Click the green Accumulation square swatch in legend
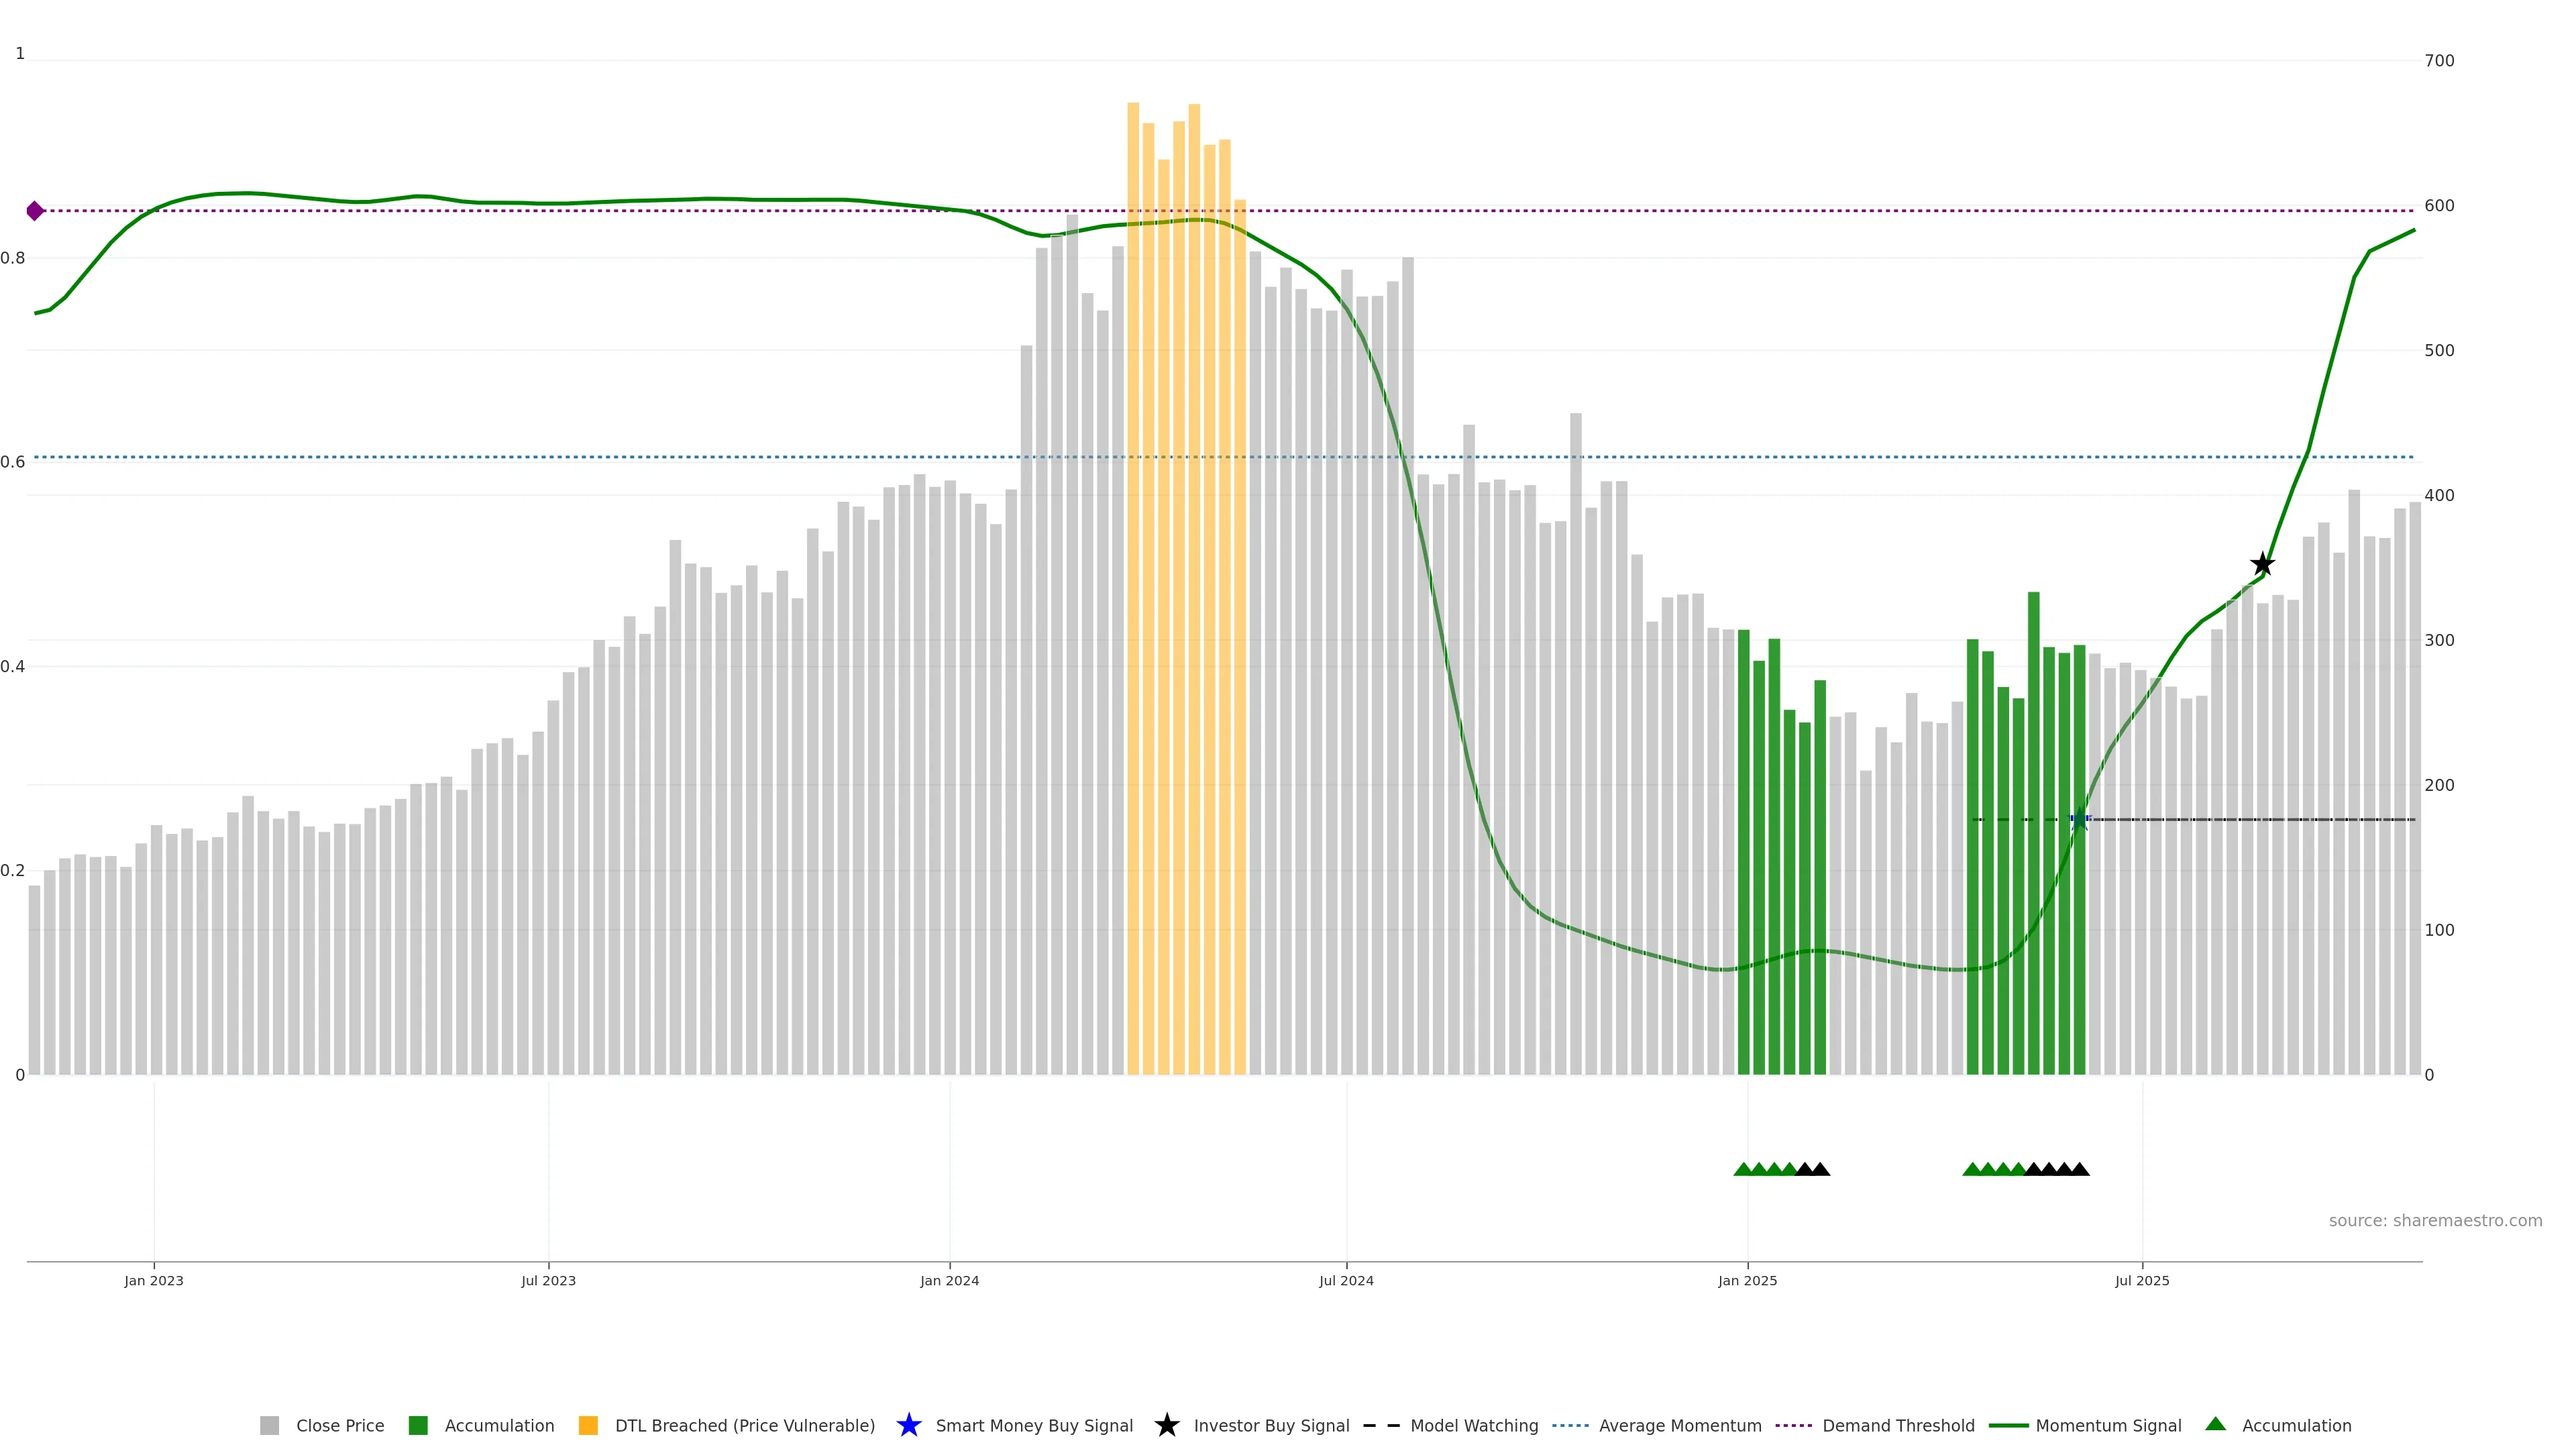The height and width of the screenshot is (1449, 2576). coord(418,1425)
